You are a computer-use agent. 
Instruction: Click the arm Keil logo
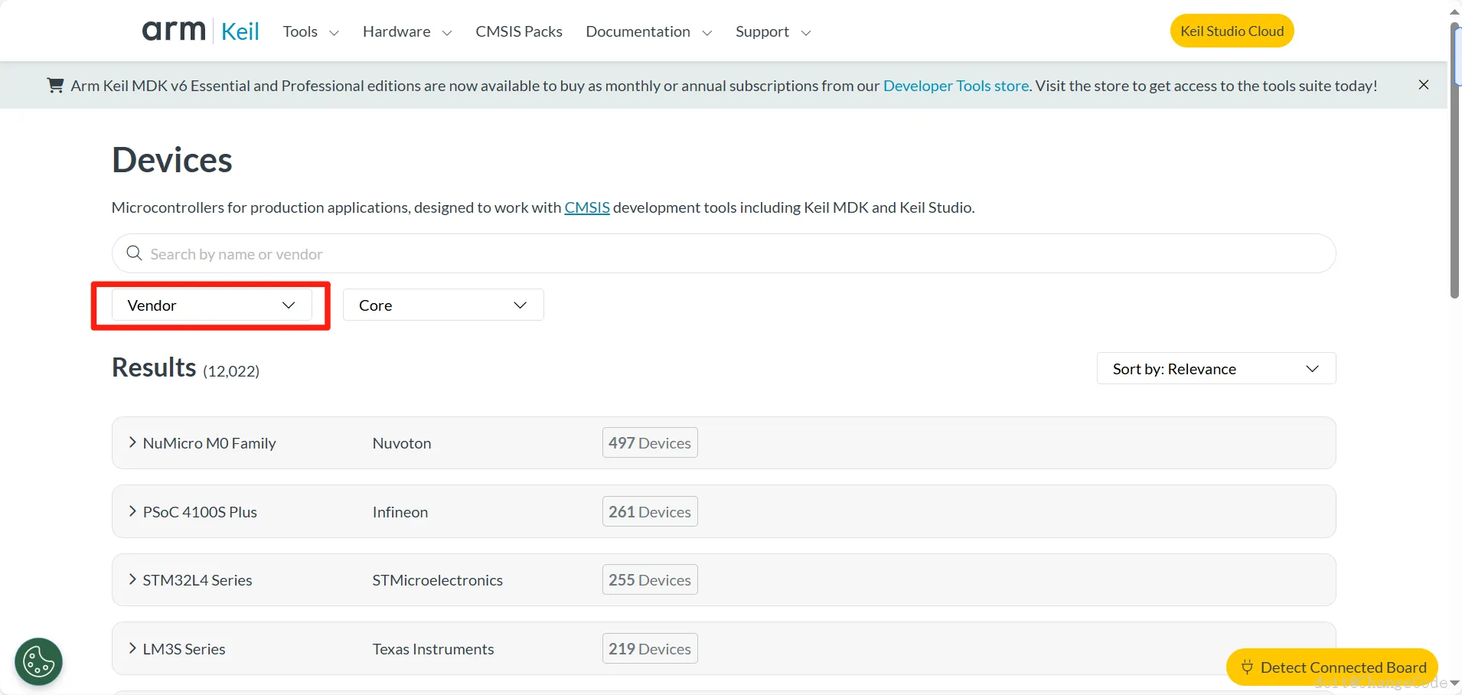click(x=201, y=31)
